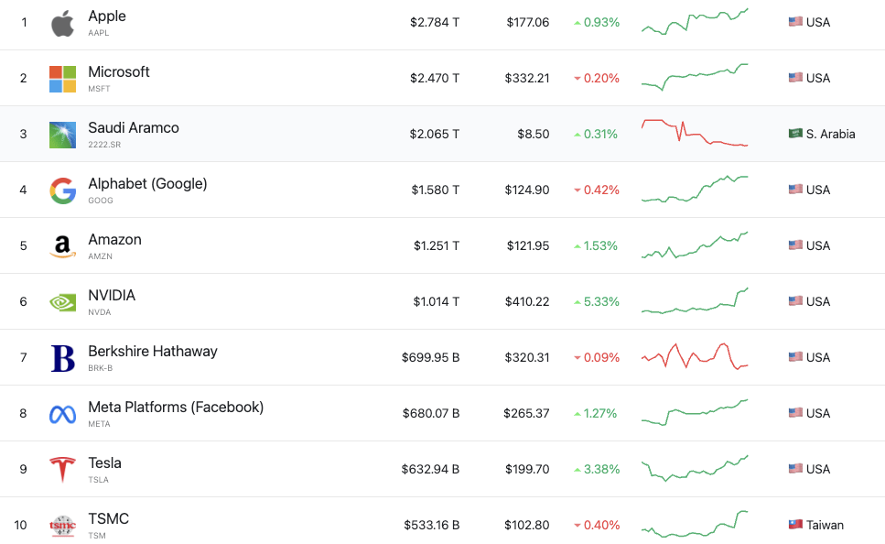The height and width of the screenshot is (544, 885).
Task: Open the Meta Platforms (Facebook) link
Action: 176,408
